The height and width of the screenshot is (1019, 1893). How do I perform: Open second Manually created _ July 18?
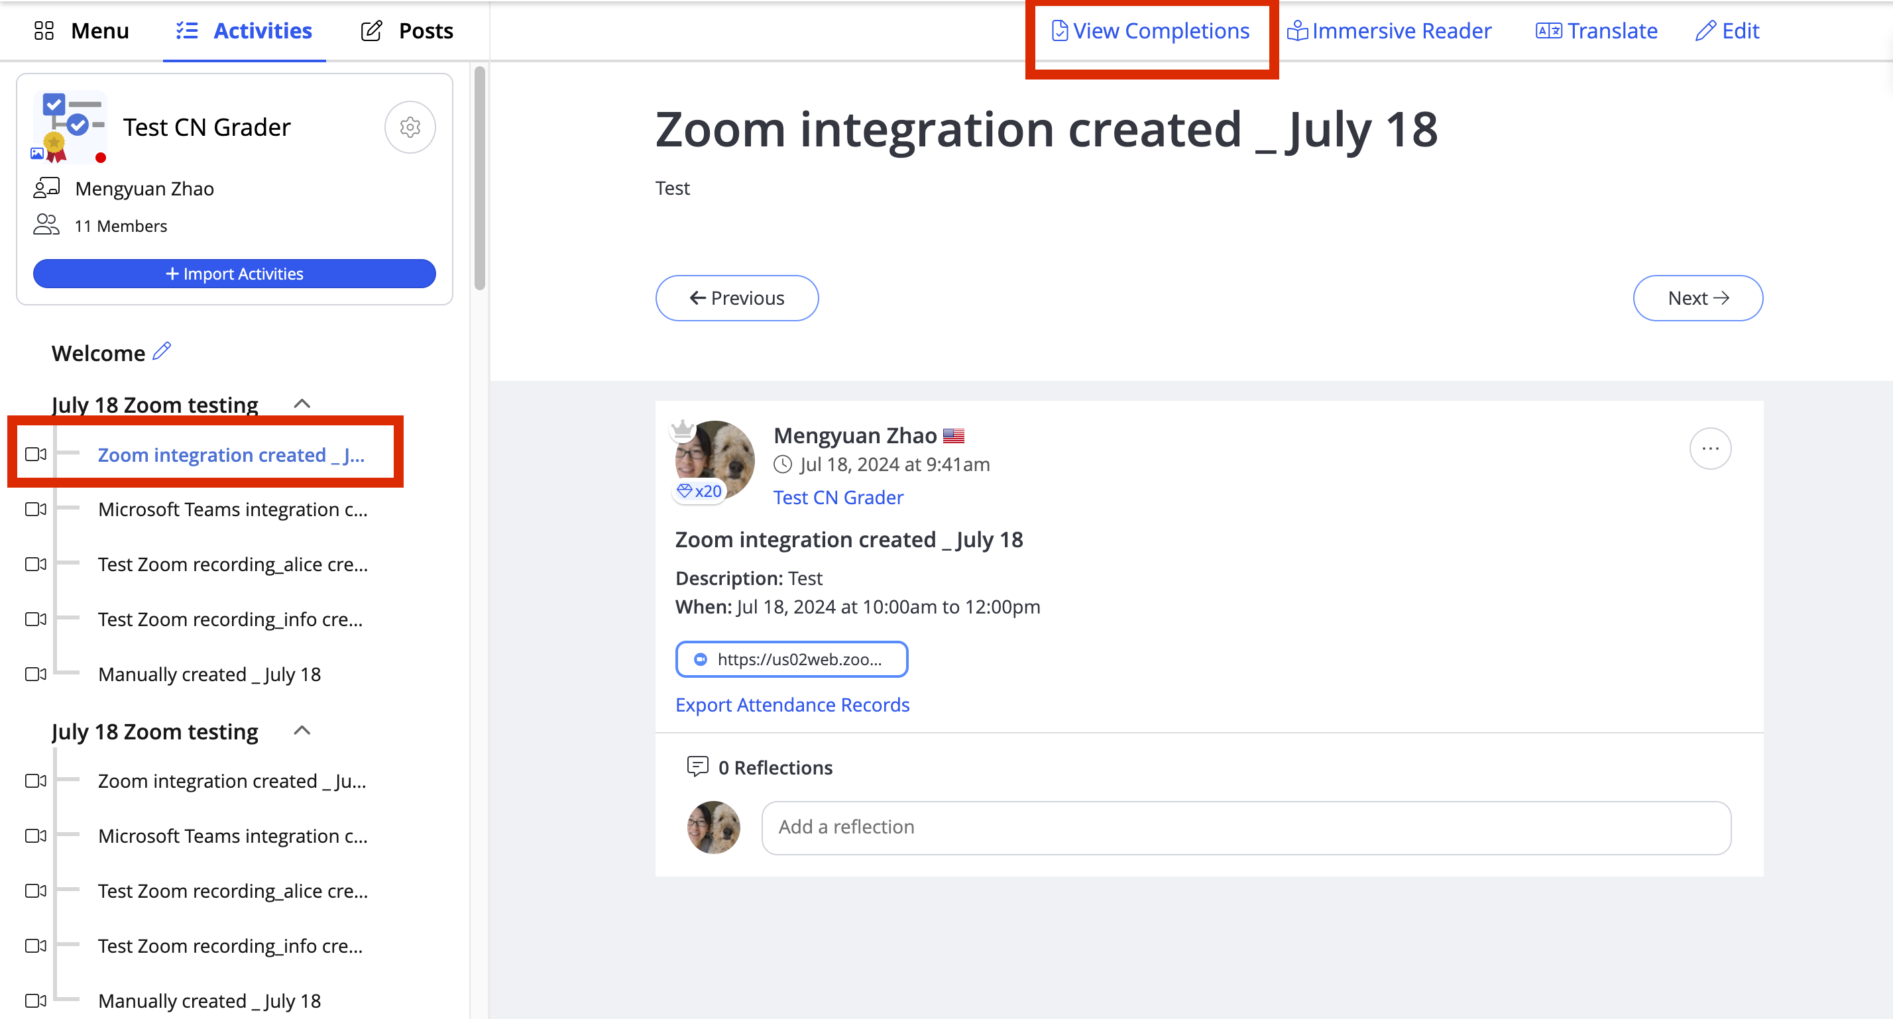tap(209, 1000)
